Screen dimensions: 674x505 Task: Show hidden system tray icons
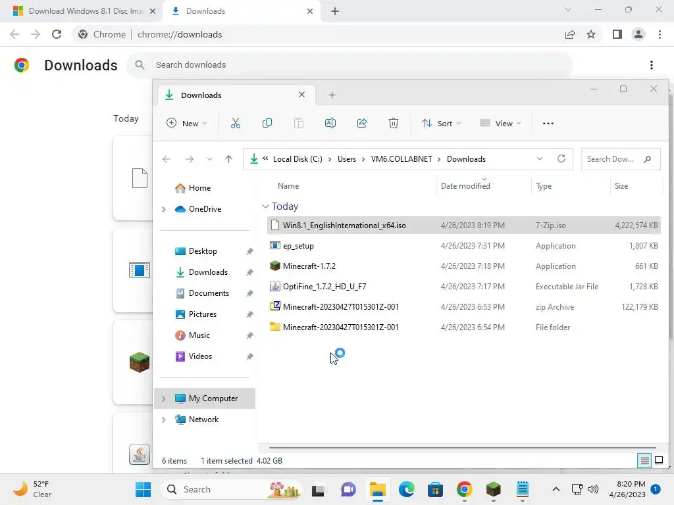(x=556, y=489)
